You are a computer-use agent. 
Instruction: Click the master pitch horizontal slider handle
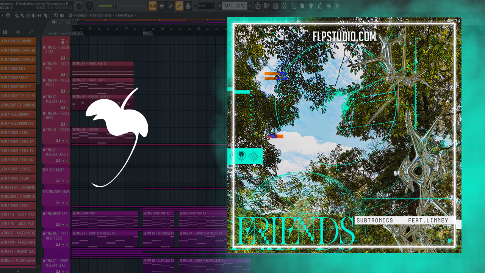(x=114, y=6)
